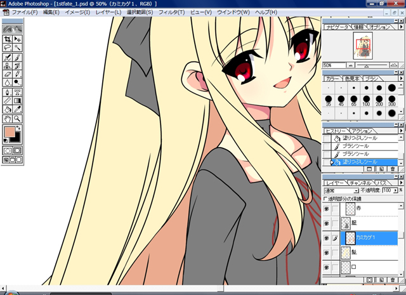Reset to default black and white colors
Image resolution: width=406 pixels, height=295 pixels.
pos(6,141)
